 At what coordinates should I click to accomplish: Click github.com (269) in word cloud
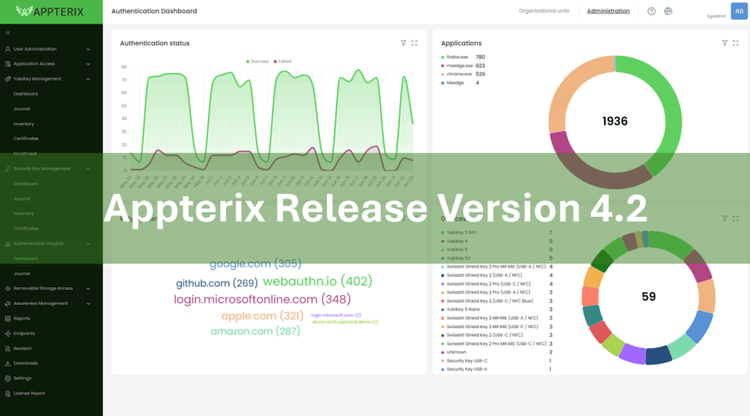(x=217, y=283)
